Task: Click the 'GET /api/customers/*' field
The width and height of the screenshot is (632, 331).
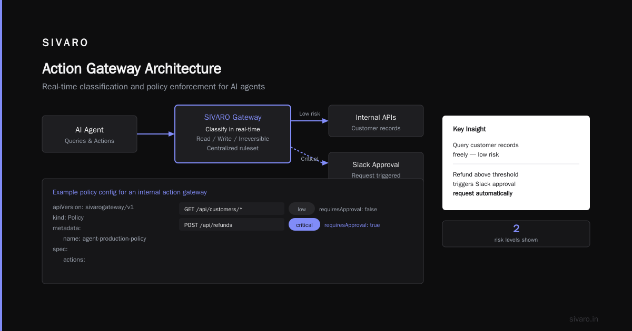Action: coord(232,209)
